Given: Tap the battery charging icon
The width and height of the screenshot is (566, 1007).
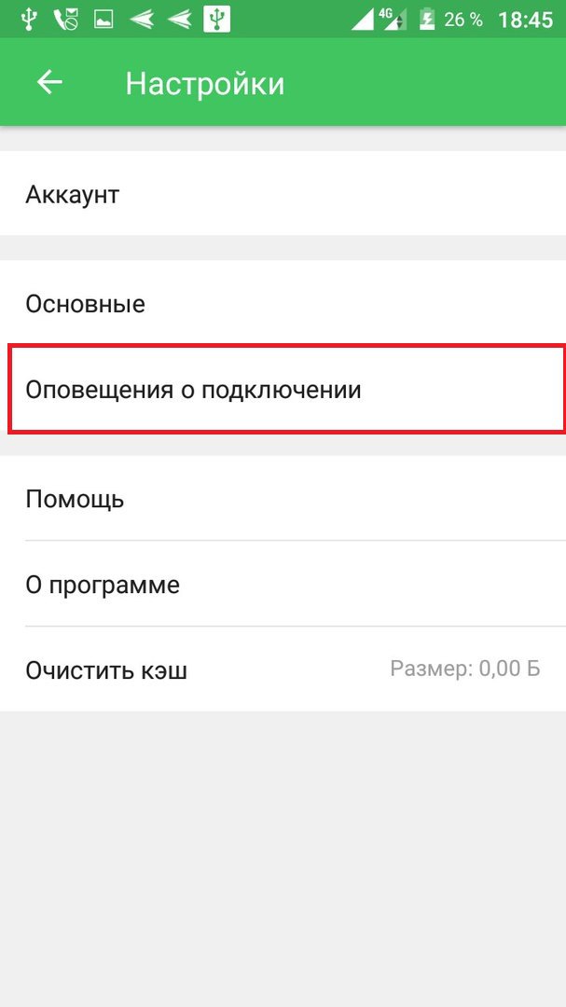Looking at the screenshot, I should (x=427, y=19).
